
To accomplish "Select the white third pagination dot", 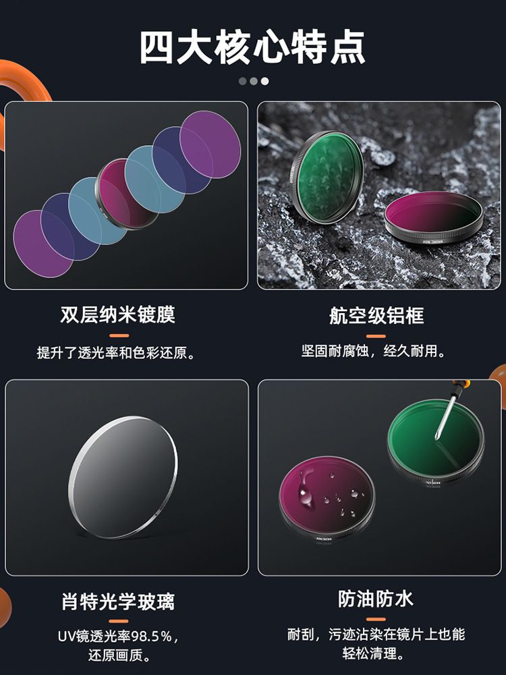I will pos(264,81).
